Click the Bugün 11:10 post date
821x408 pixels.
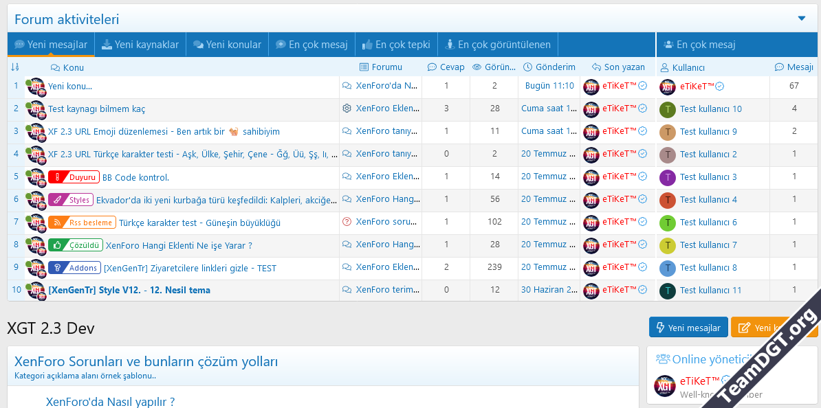[549, 86]
